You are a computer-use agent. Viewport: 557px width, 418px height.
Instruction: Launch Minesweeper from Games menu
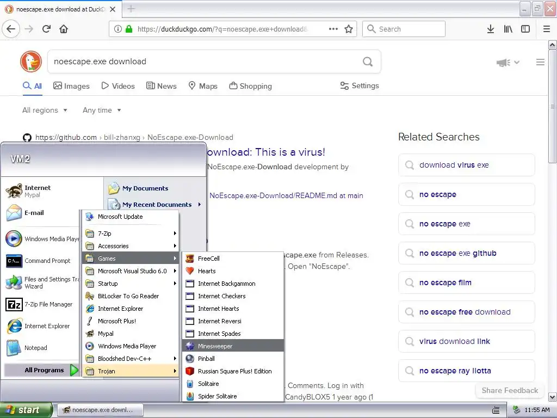233,346
